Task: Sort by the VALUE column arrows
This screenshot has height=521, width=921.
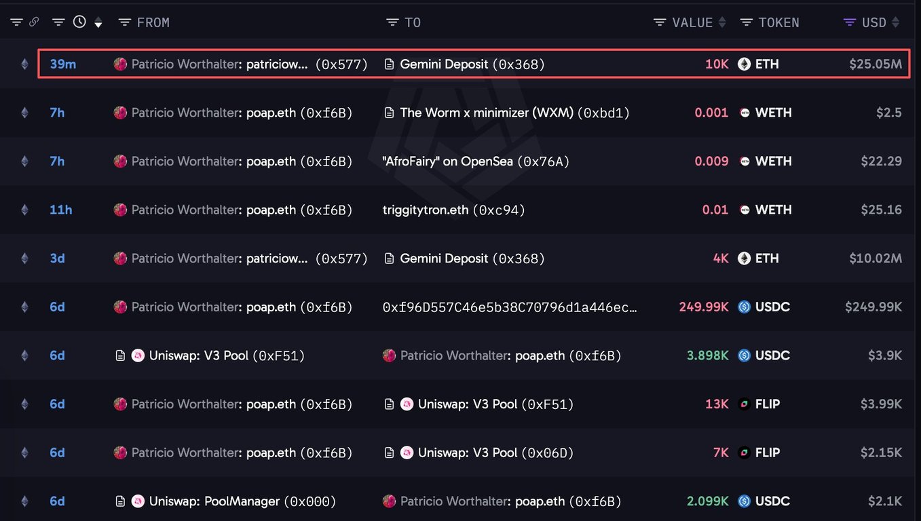Action: point(723,22)
